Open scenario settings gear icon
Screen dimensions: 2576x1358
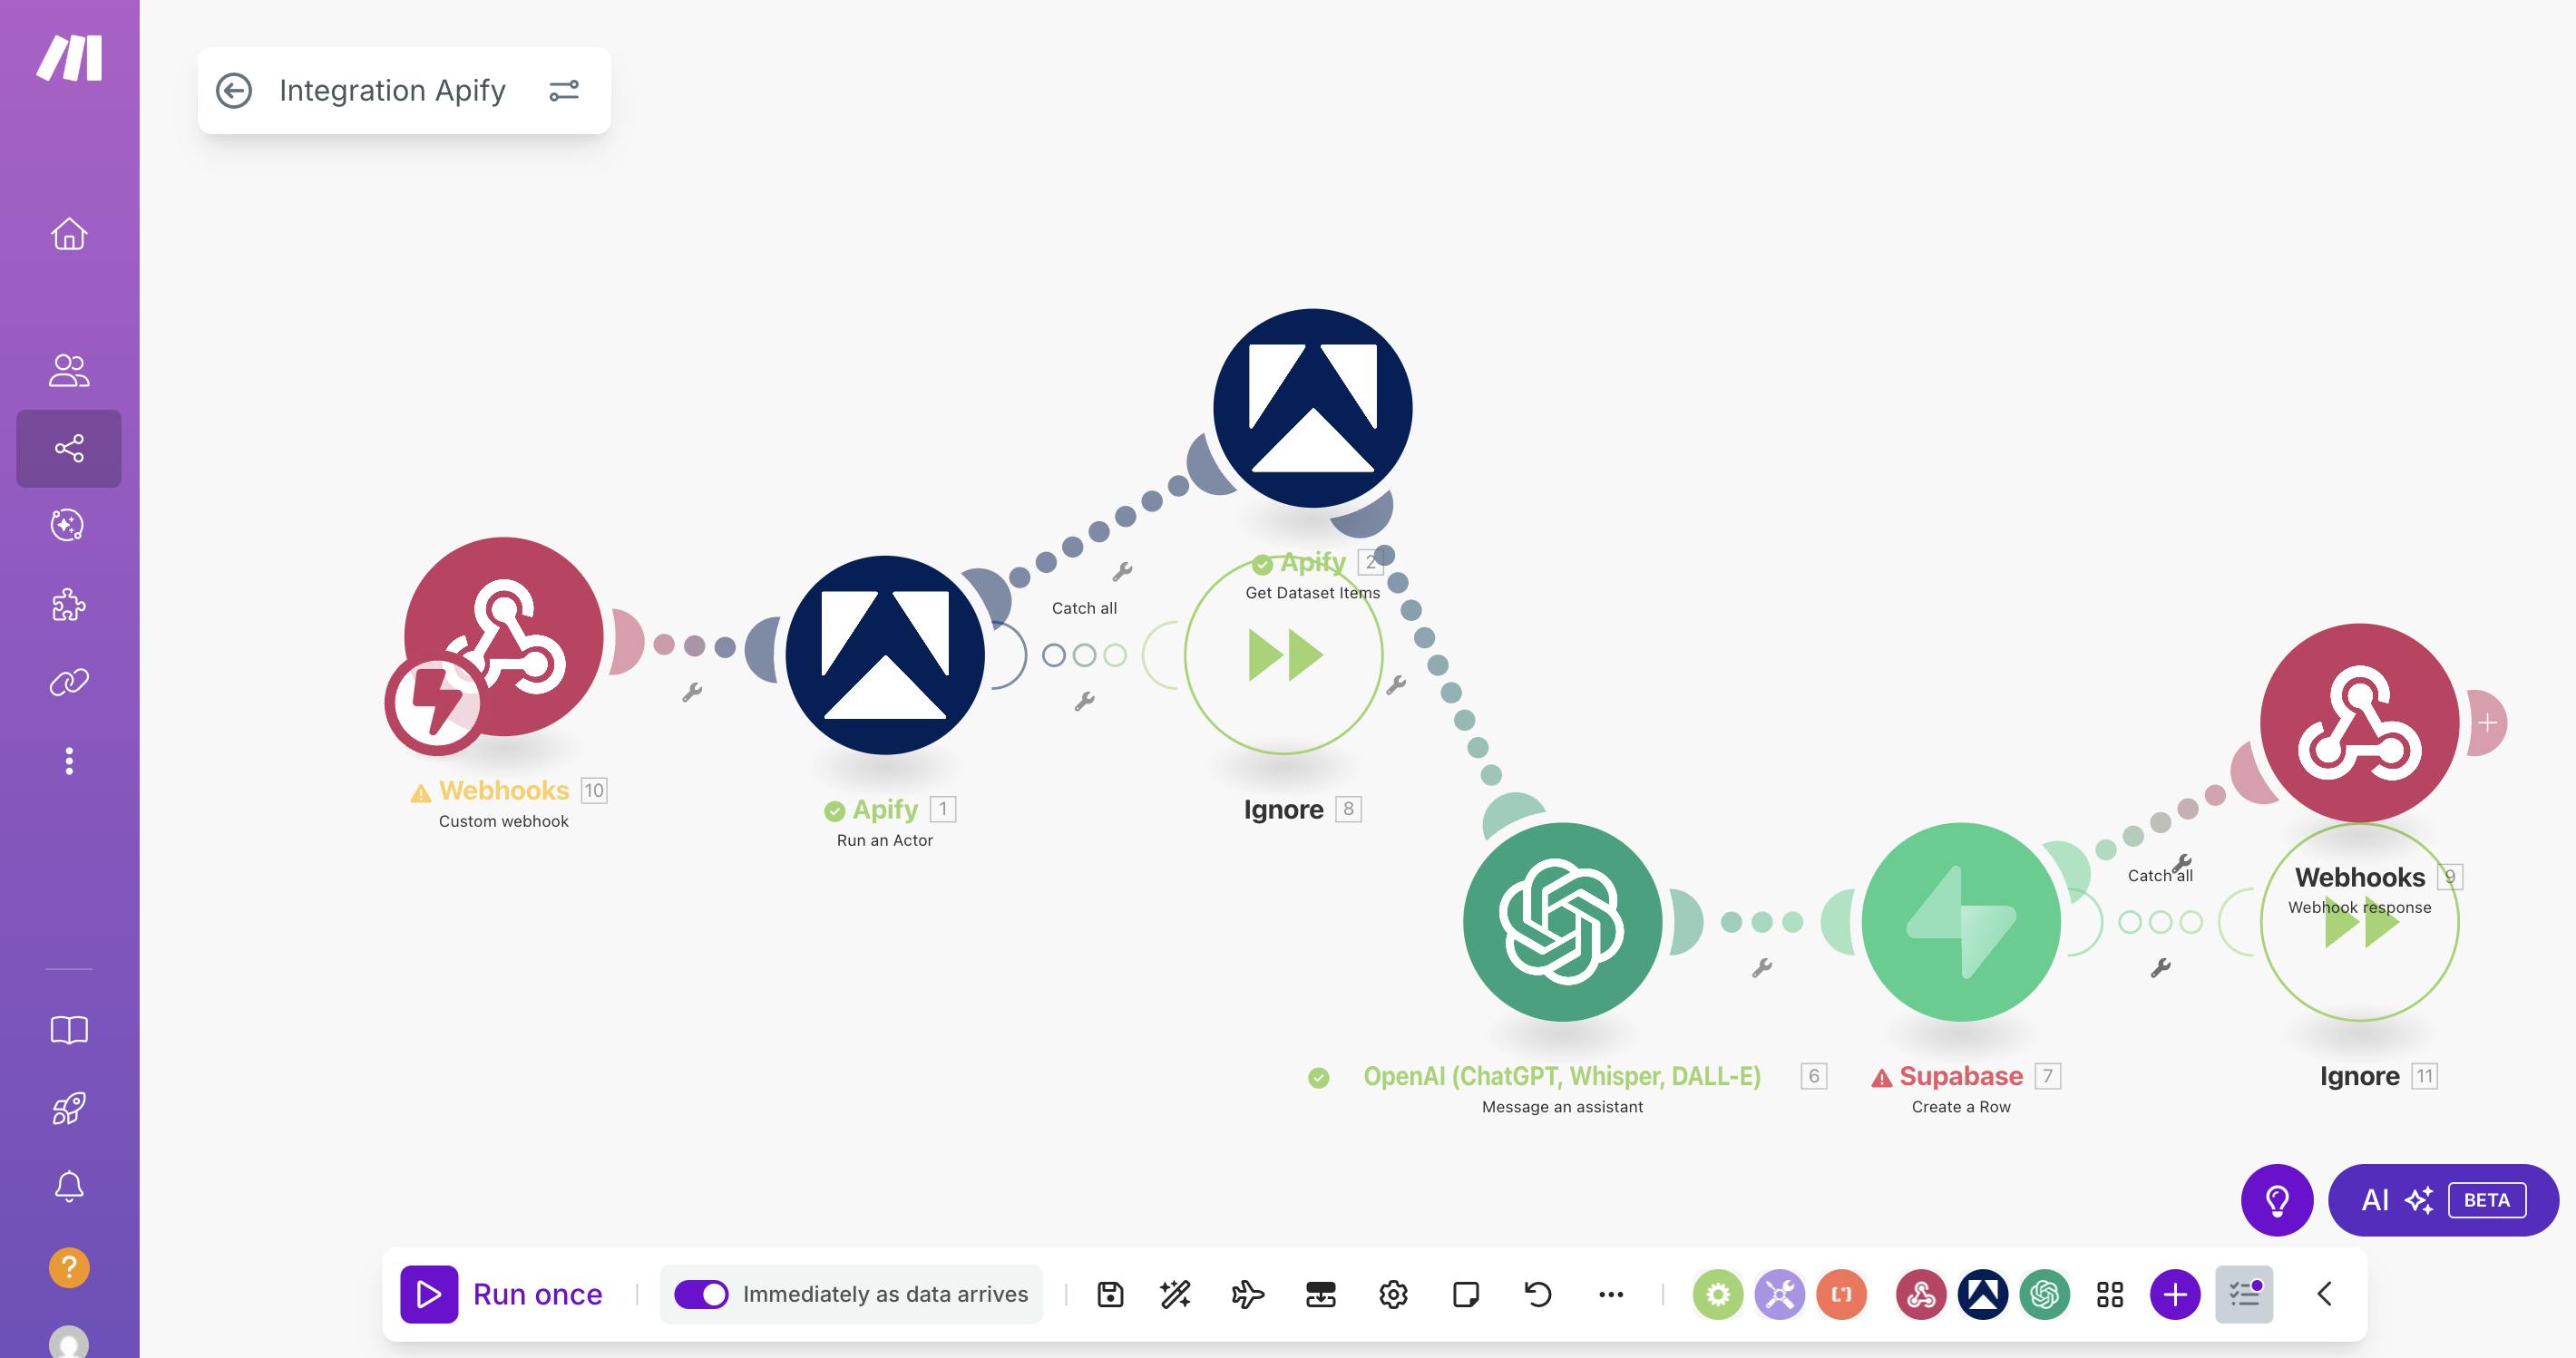1393,1294
